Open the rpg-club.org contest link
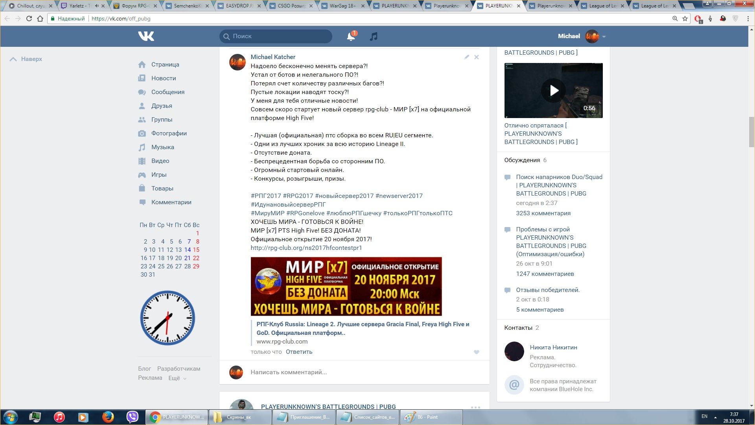755x425 pixels. (x=306, y=248)
